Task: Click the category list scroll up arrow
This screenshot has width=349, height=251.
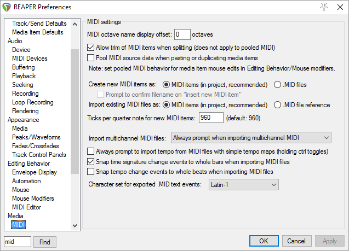Action: click(75, 24)
